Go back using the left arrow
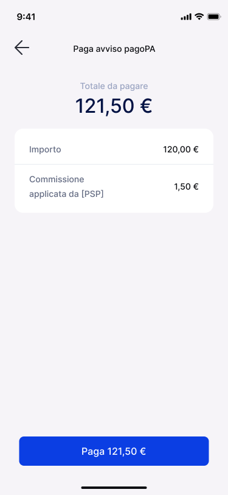The image size is (228, 495). pos(22,48)
